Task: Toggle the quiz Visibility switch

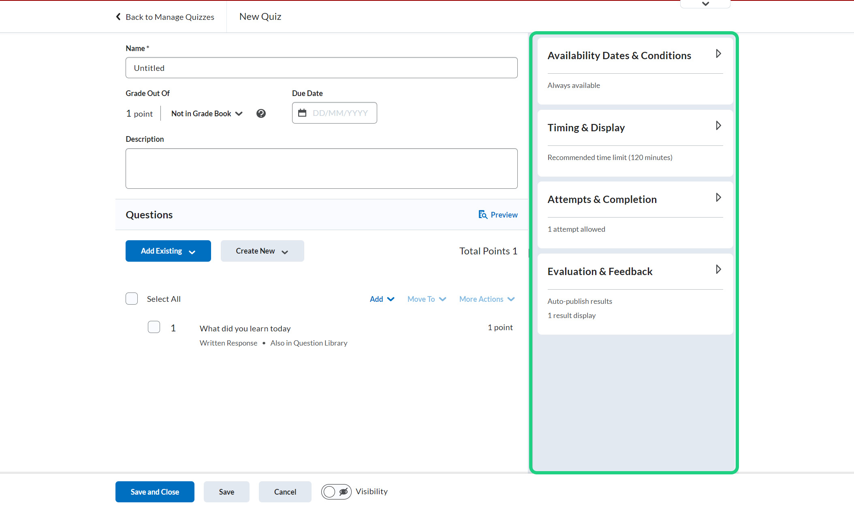Action: tap(336, 492)
